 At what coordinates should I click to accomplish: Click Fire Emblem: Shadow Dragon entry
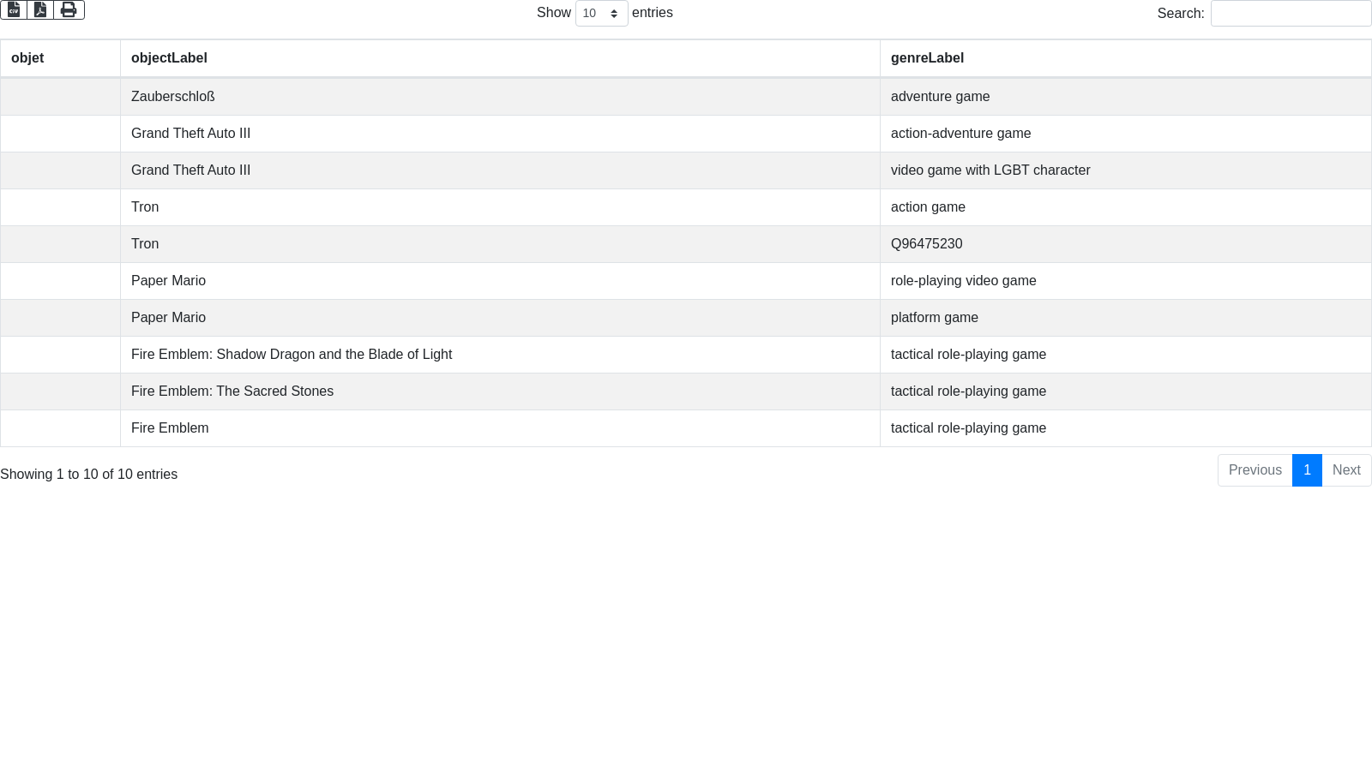[292, 355]
